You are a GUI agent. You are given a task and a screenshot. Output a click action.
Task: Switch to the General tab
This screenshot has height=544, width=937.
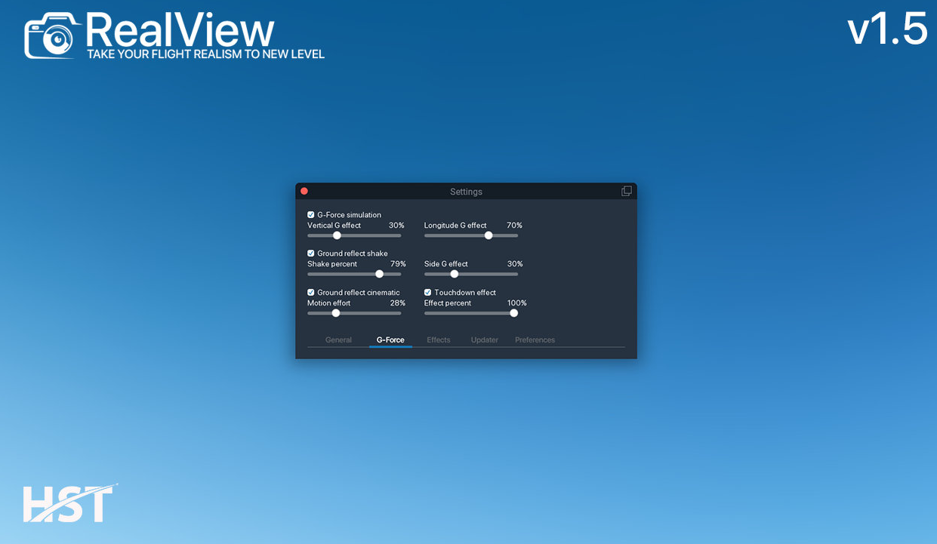tap(338, 340)
